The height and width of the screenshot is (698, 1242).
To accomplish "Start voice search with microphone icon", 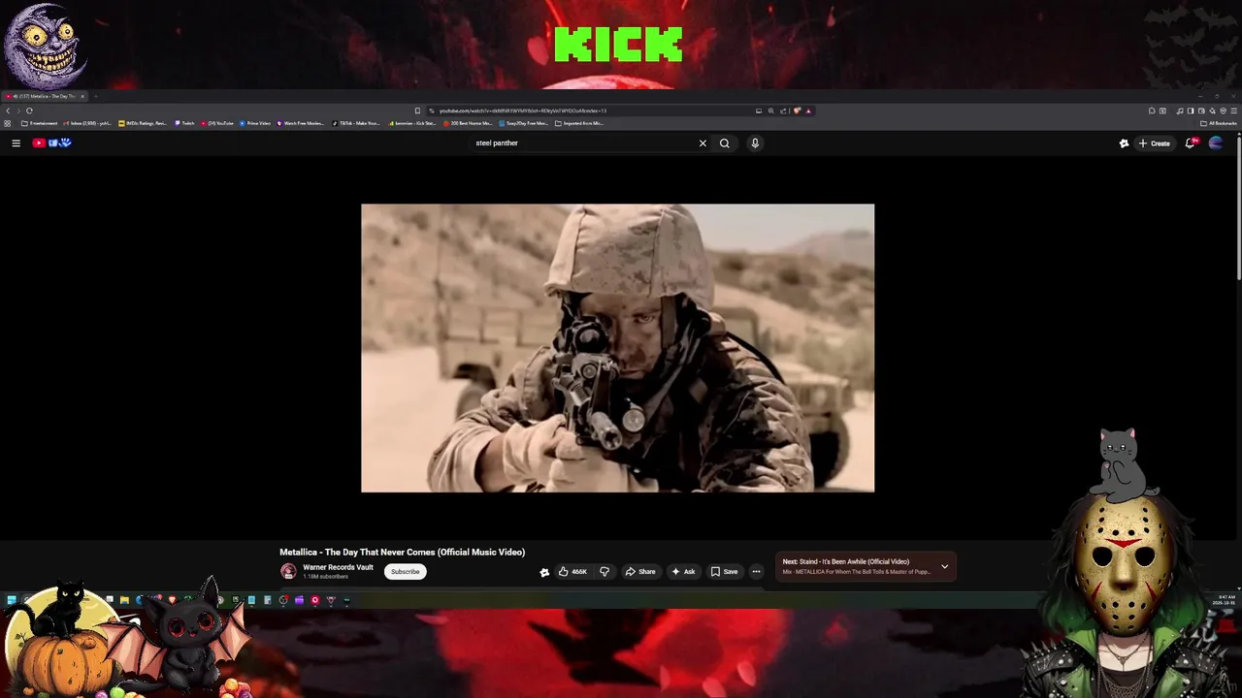I will coord(755,143).
